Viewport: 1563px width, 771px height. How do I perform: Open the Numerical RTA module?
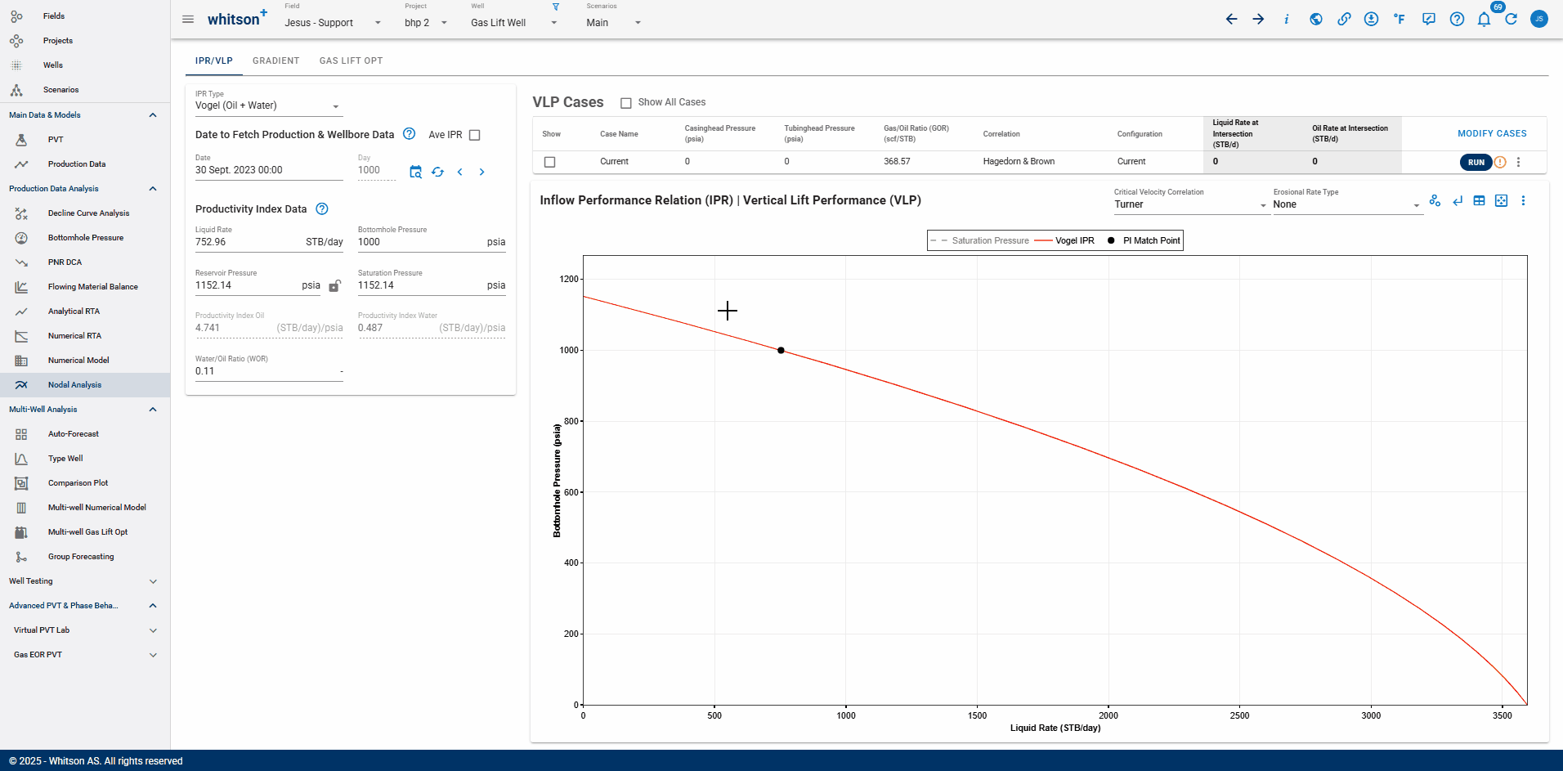[74, 335]
